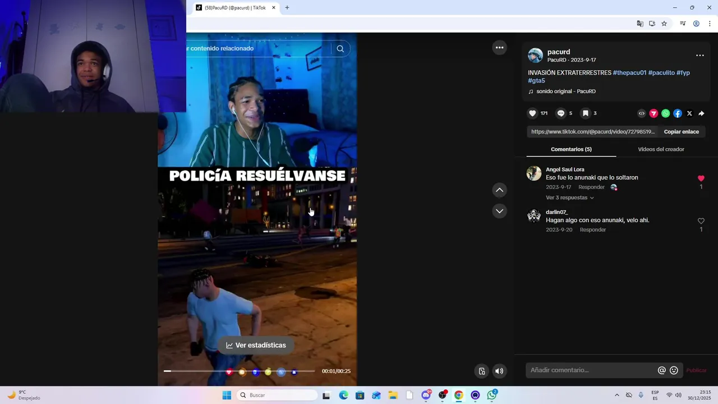Open comments via speech bubble icon
The width and height of the screenshot is (718, 404).
[x=560, y=113]
